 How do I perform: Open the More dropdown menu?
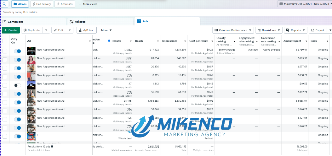click(x=106, y=30)
